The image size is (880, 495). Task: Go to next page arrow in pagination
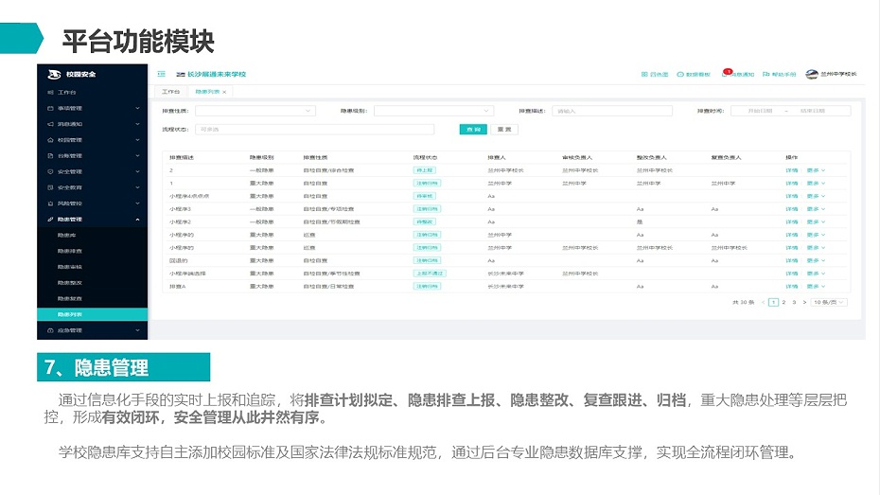tap(804, 303)
